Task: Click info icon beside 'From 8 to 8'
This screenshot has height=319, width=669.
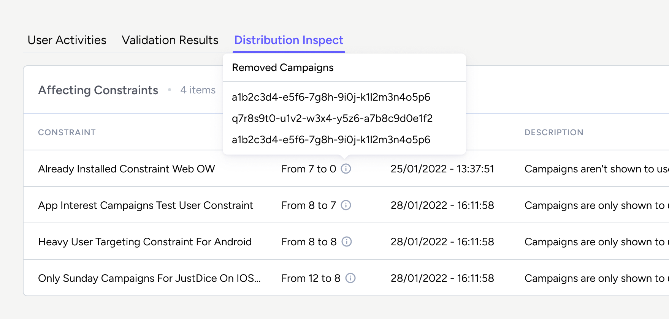Action: (x=346, y=242)
